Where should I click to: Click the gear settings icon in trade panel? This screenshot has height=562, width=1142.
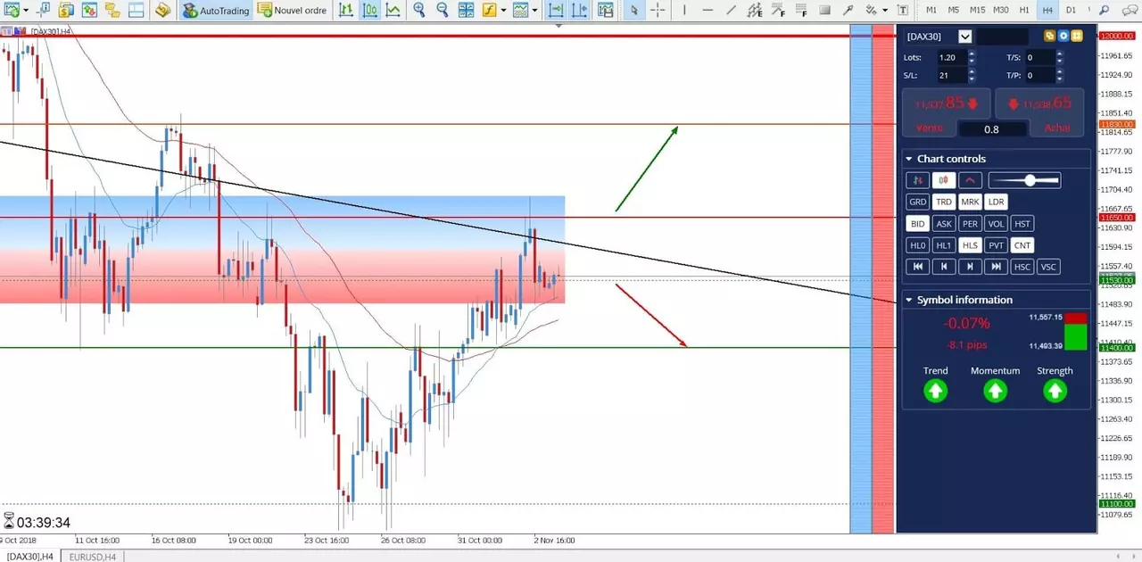point(1063,37)
